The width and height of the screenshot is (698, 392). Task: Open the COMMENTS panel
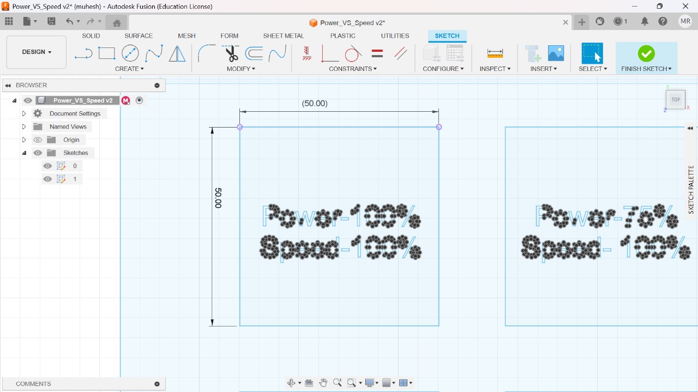[33, 383]
